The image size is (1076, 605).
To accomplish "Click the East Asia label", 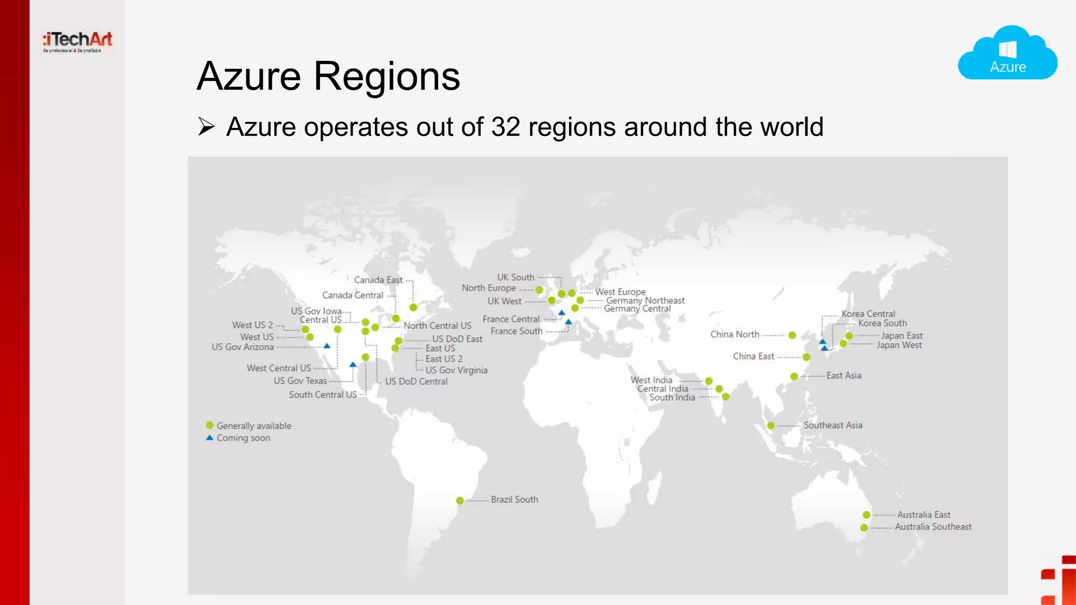I will (844, 375).
